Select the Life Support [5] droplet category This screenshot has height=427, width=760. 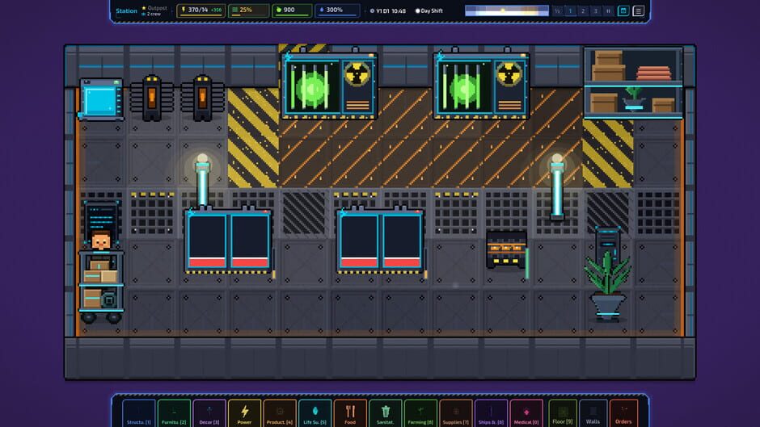point(315,414)
